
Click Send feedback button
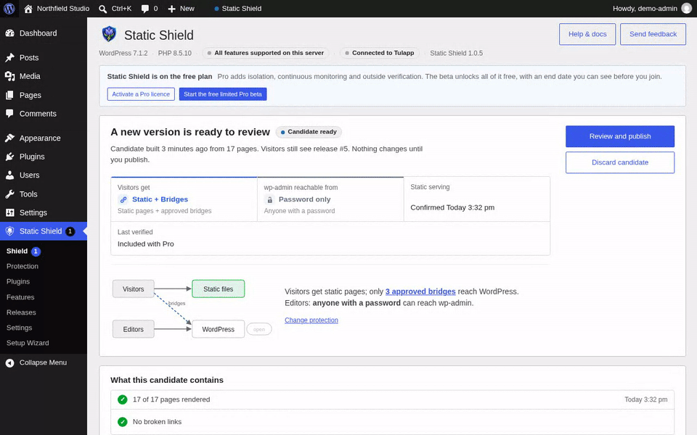[x=653, y=34]
